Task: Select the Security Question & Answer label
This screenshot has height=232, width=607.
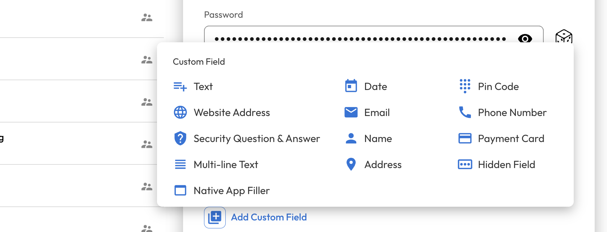Action: [x=256, y=139]
